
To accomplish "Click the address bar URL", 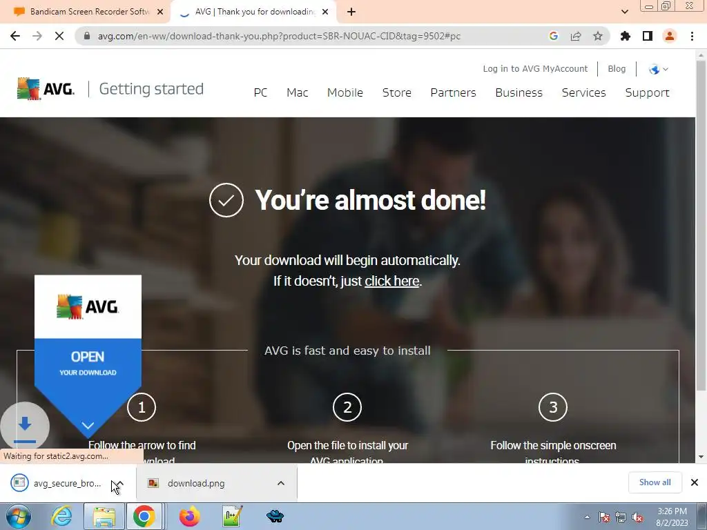I will click(279, 36).
